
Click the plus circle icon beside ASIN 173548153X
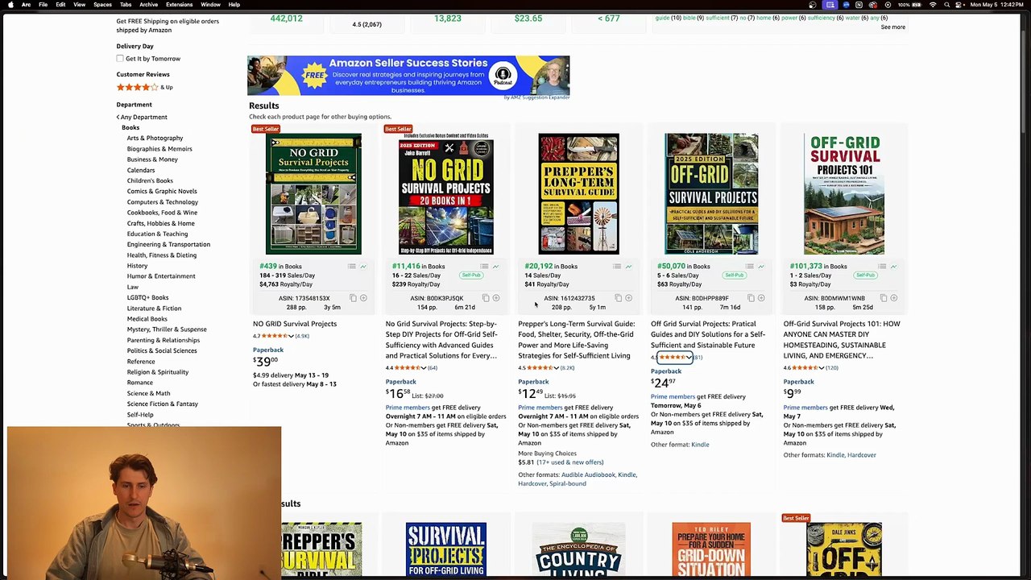point(363,299)
